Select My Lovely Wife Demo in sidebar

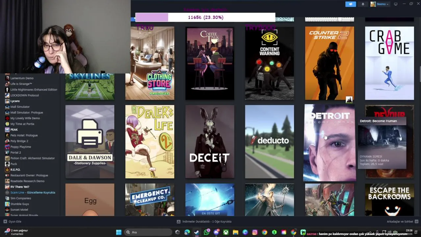[25, 118]
